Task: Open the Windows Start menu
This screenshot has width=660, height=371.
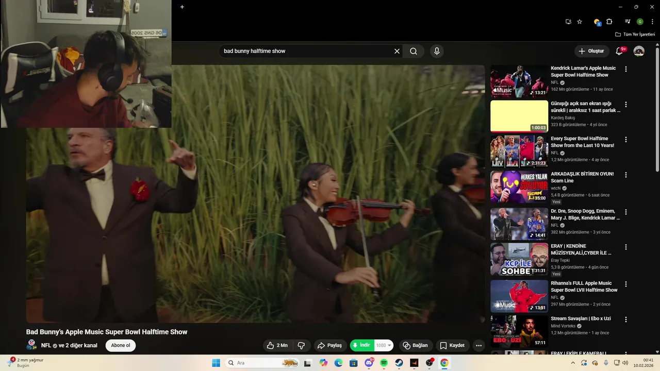Action: click(x=216, y=363)
